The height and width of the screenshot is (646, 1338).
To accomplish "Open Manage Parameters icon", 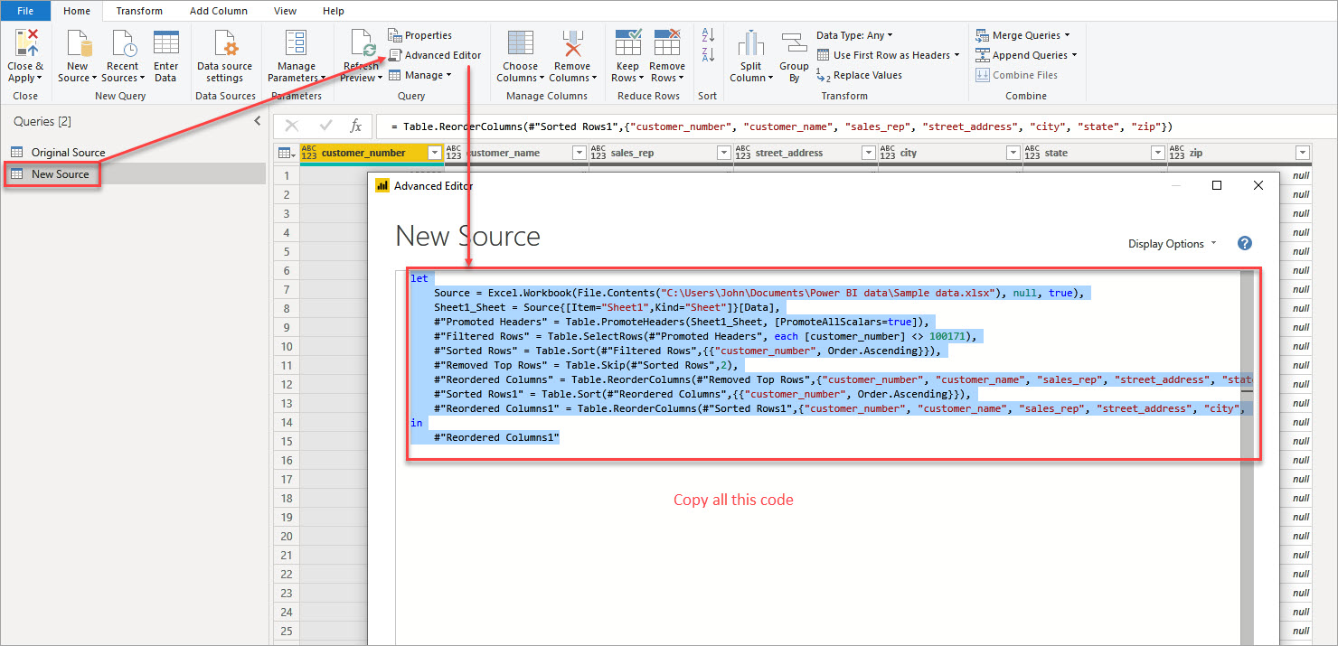I will (x=296, y=43).
